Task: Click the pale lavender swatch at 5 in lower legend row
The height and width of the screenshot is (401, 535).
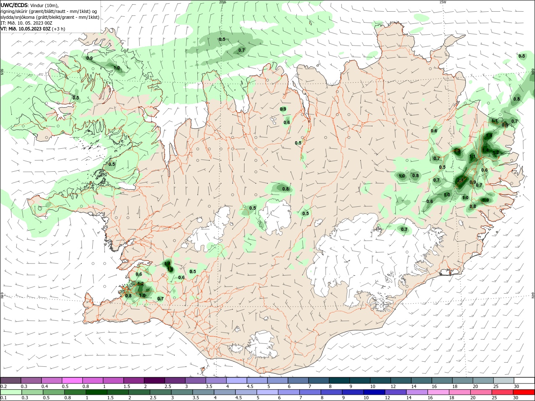Action: (x=267, y=392)
